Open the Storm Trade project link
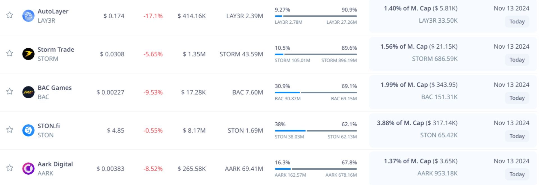This screenshot has height=185, width=539. (56, 50)
